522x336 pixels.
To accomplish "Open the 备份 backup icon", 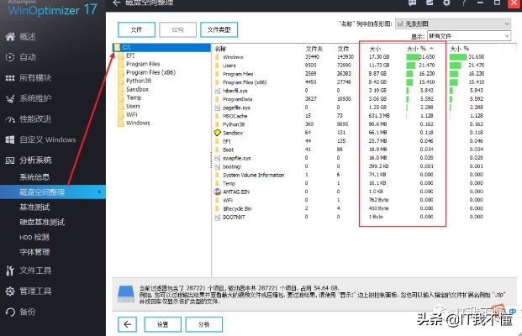I will (x=9, y=311).
